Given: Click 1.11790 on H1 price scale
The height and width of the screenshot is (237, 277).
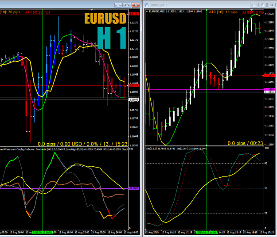Looking at the screenshot, I should pos(134,110).
